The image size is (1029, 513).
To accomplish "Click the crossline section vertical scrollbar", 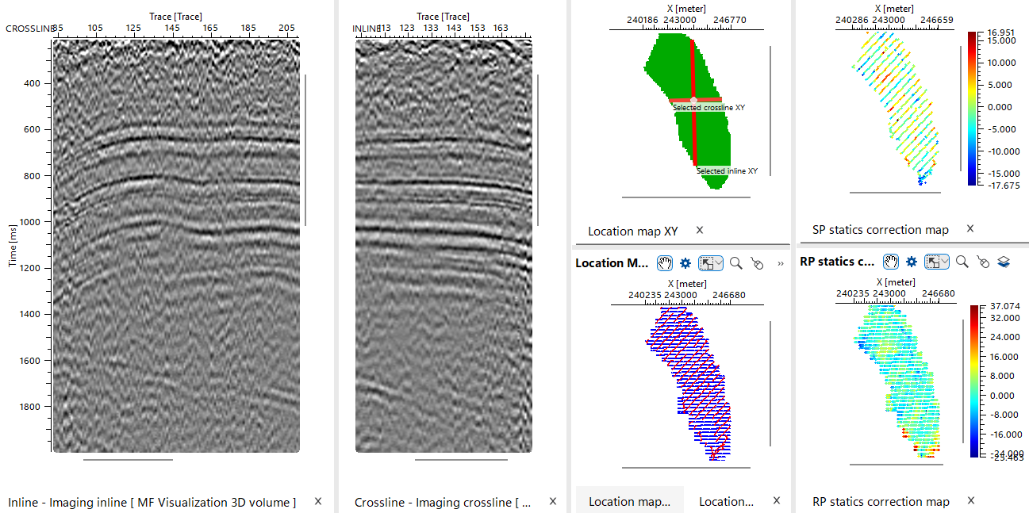I will [538, 150].
